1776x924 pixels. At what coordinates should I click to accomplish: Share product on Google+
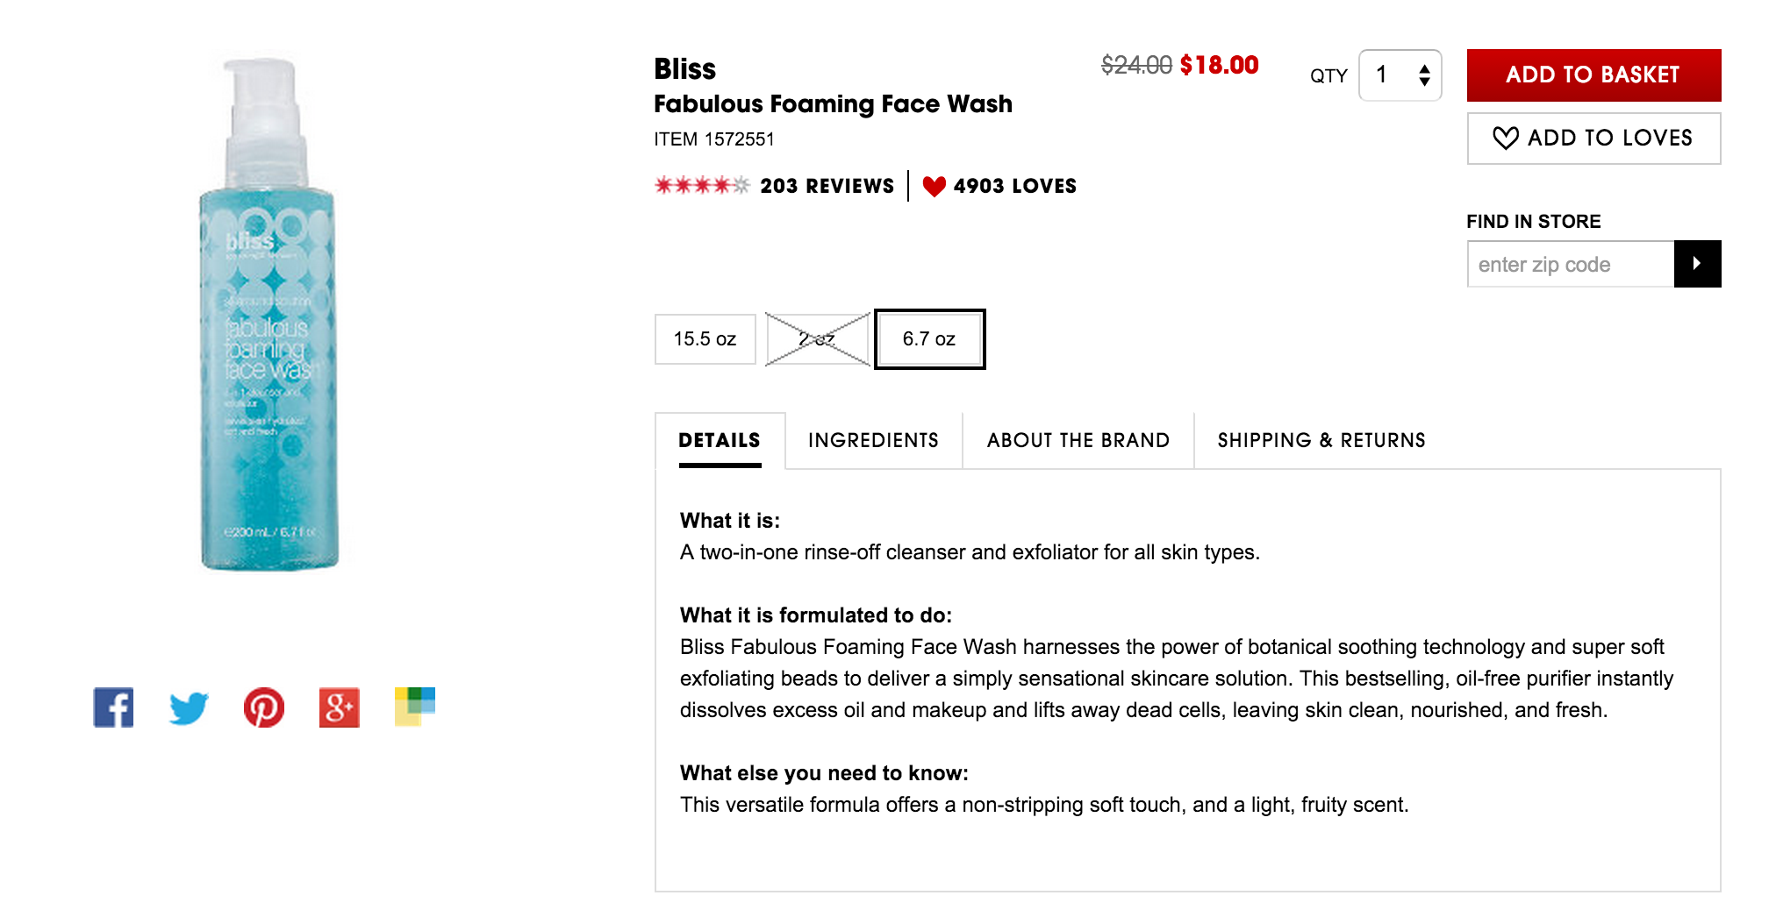tap(338, 707)
